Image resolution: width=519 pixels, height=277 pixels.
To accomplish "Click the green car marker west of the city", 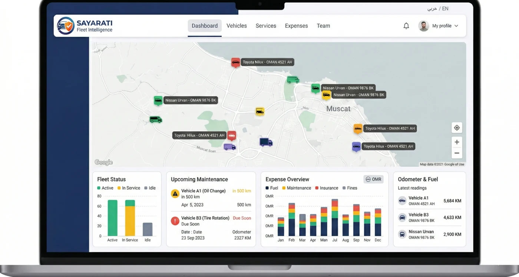I will [x=158, y=100].
